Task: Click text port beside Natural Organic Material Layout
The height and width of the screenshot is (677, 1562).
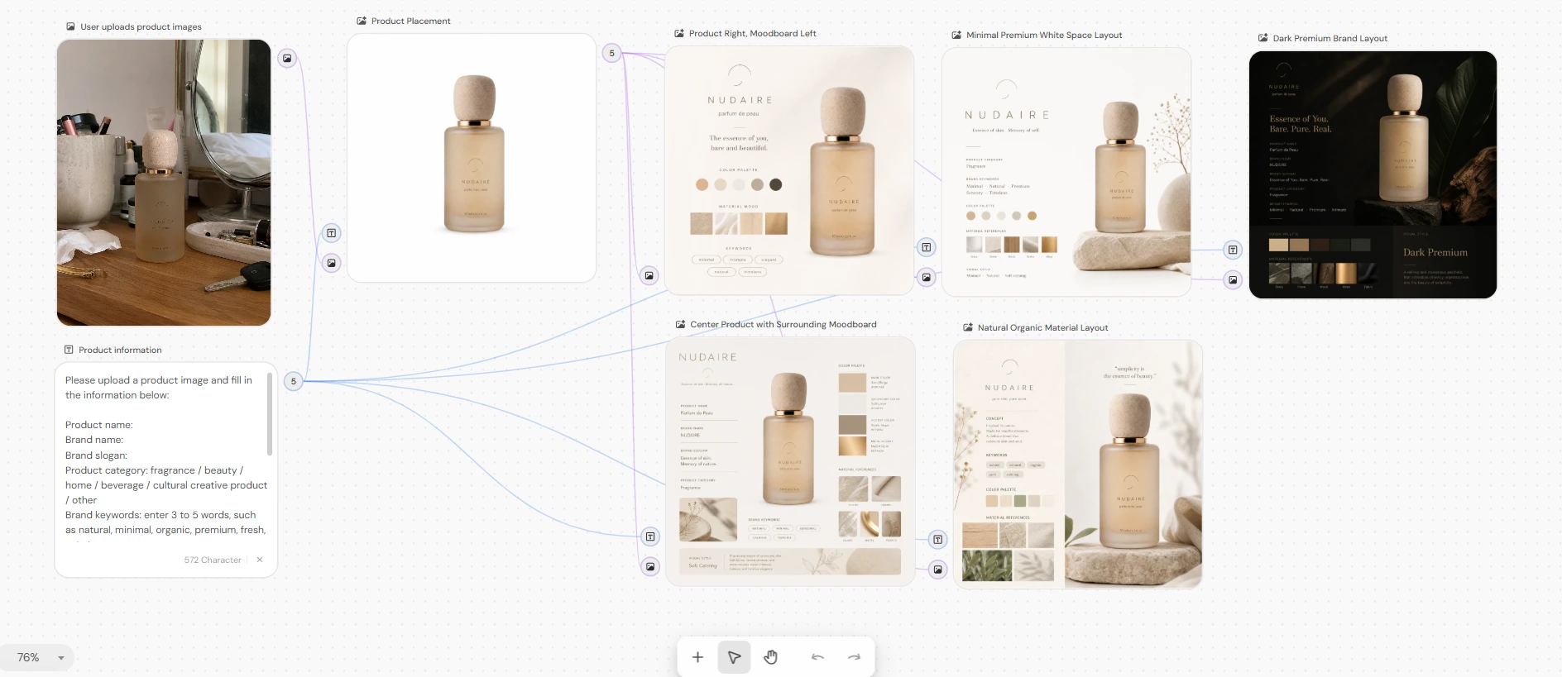Action: click(x=938, y=540)
